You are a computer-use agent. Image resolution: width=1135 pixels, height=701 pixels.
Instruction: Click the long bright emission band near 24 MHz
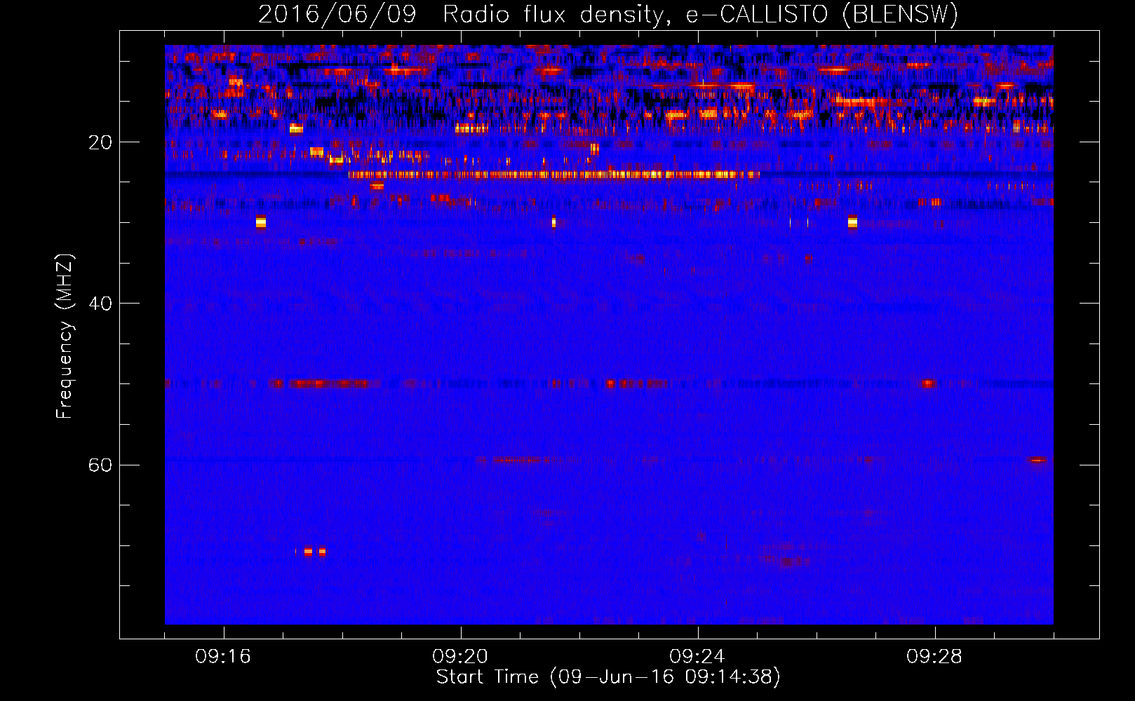pos(554,175)
